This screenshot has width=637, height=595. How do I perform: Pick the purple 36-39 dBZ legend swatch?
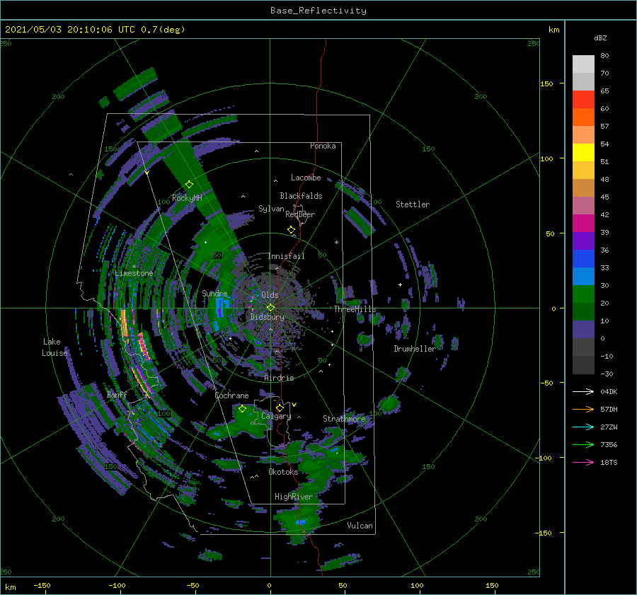583,241
